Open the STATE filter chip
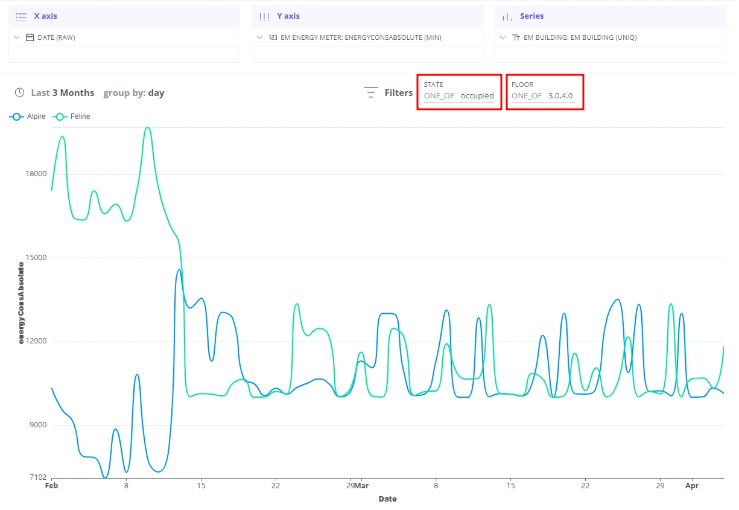 (x=459, y=92)
